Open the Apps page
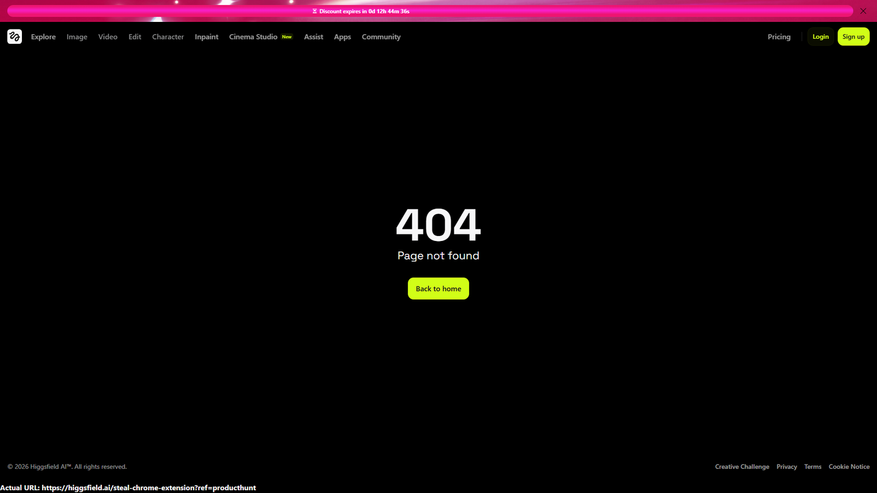This screenshot has width=877, height=493. coord(342,37)
